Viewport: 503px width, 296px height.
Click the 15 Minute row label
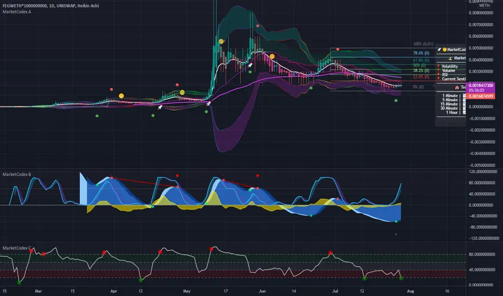(x=449, y=104)
